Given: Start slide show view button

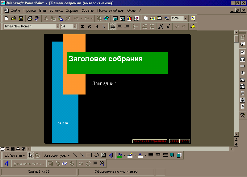Looking at the screenshot, I should (x=23, y=149).
